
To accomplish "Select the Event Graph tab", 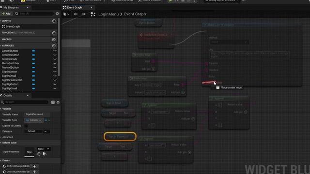I will 74,8.
